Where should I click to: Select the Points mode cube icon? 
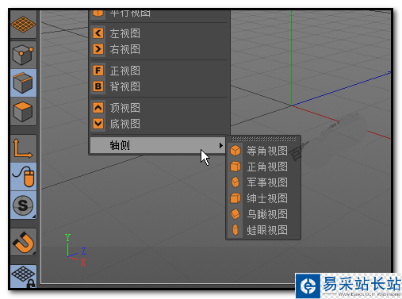click(23, 55)
